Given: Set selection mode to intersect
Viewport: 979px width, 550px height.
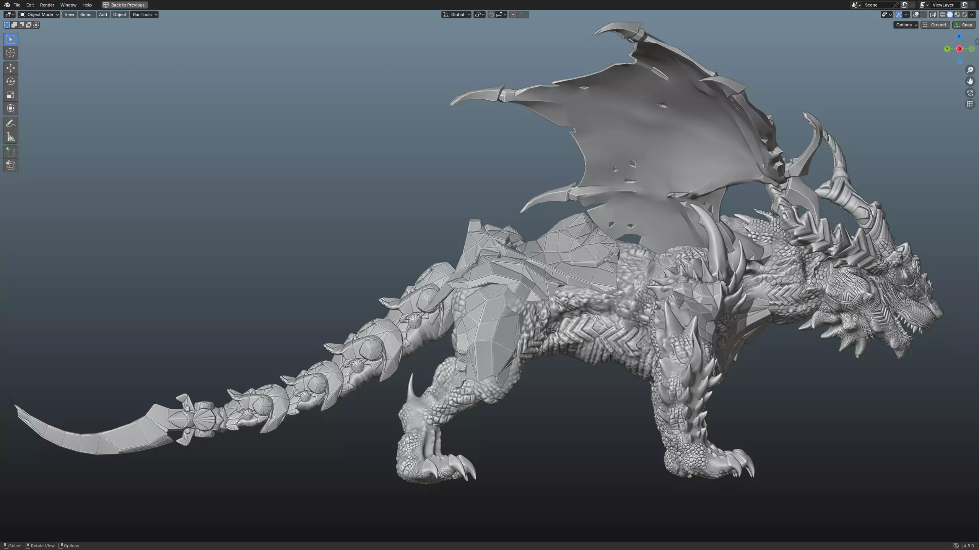Looking at the screenshot, I should tap(36, 25).
